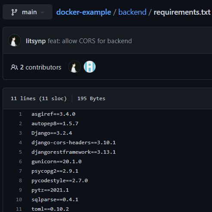Click the '11 lines (11 sloc)' text
The height and width of the screenshot is (212, 212).
point(39,98)
